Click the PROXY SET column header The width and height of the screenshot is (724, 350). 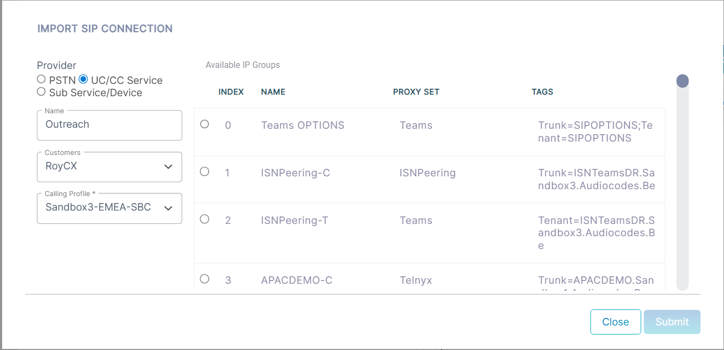coord(416,92)
